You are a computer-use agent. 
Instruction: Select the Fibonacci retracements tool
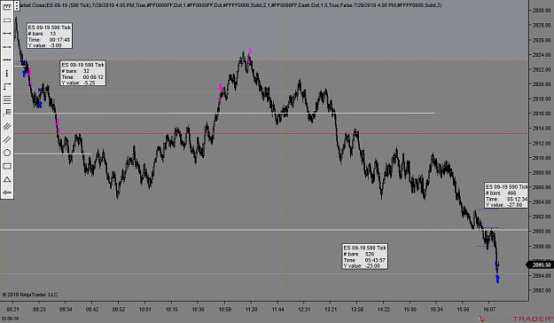coord(7,99)
